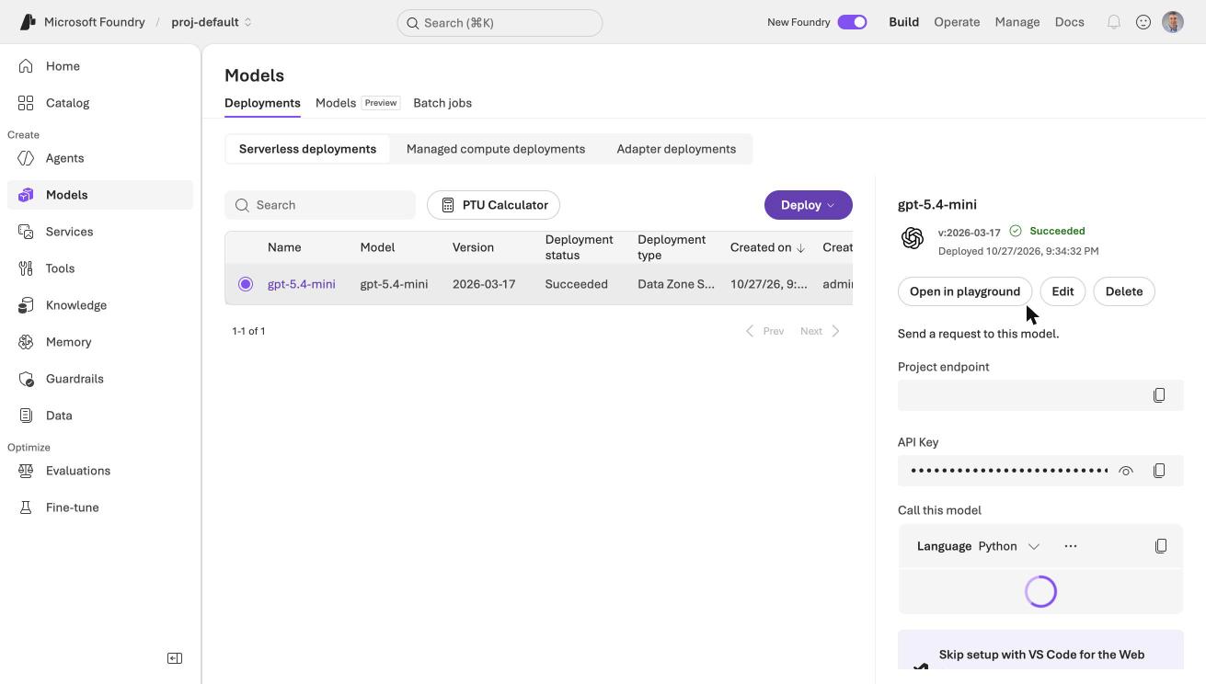Open the Docs top menu
This screenshot has height=684, width=1206.
click(x=1070, y=22)
